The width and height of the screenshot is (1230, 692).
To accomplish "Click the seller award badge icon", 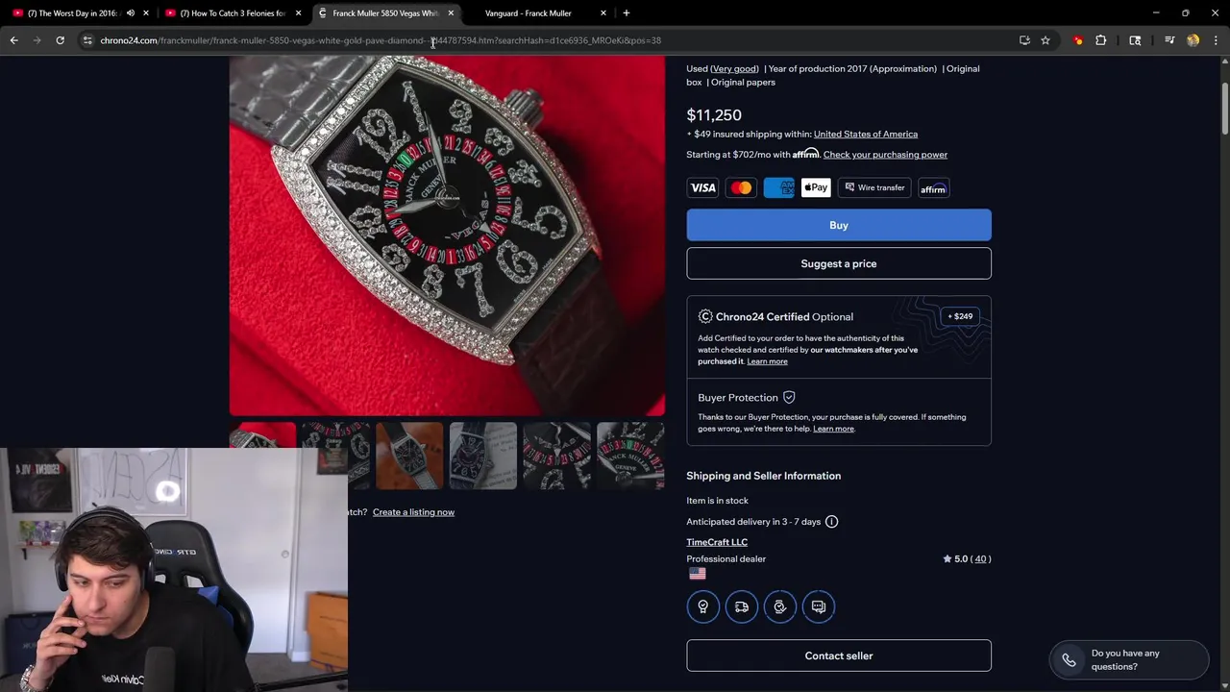I will pos(702,606).
